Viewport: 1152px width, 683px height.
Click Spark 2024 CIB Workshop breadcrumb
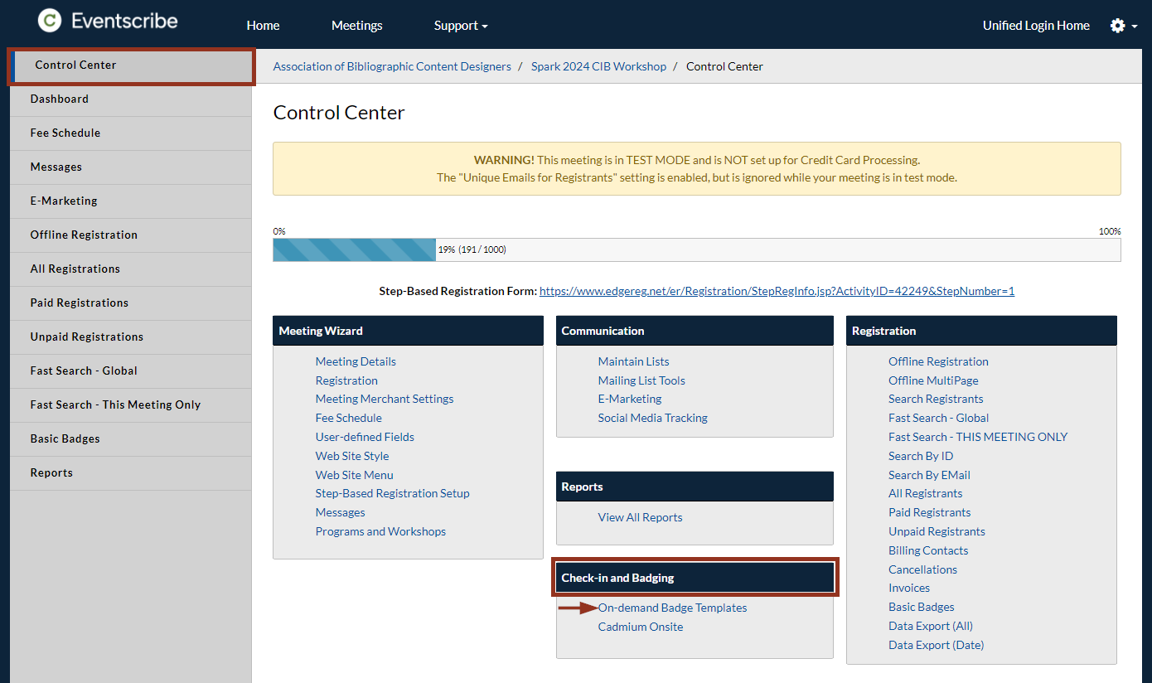click(x=598, y=66)
